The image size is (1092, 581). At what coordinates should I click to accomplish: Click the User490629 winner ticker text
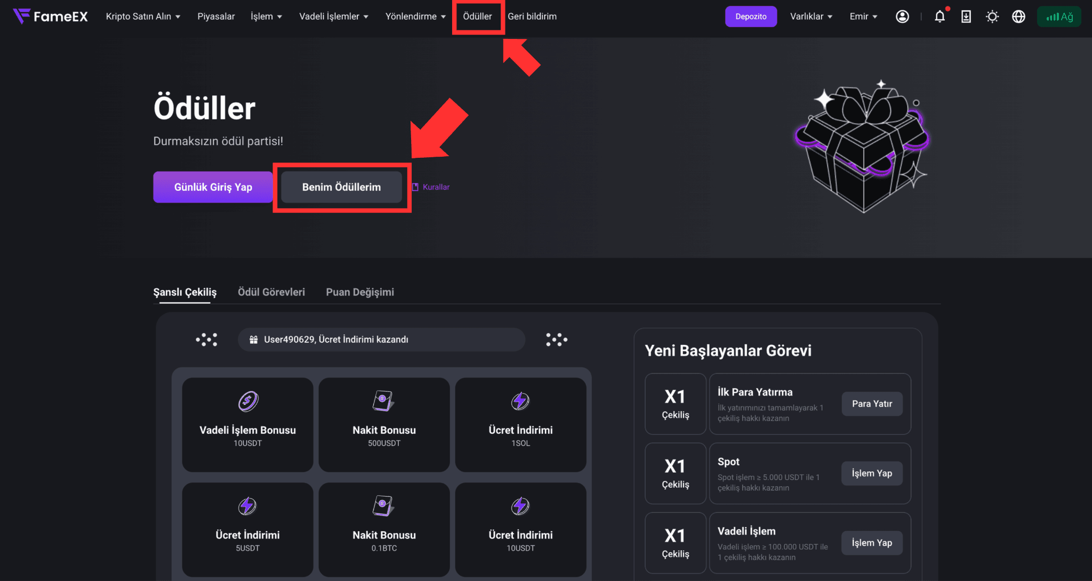coord(336,340)
